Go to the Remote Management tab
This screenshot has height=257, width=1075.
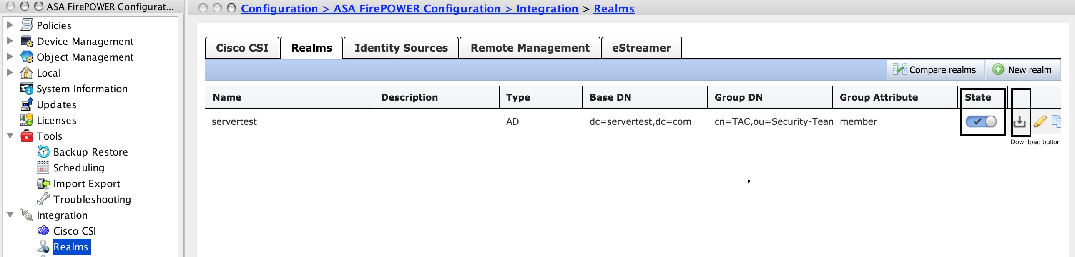click(530, 48)
